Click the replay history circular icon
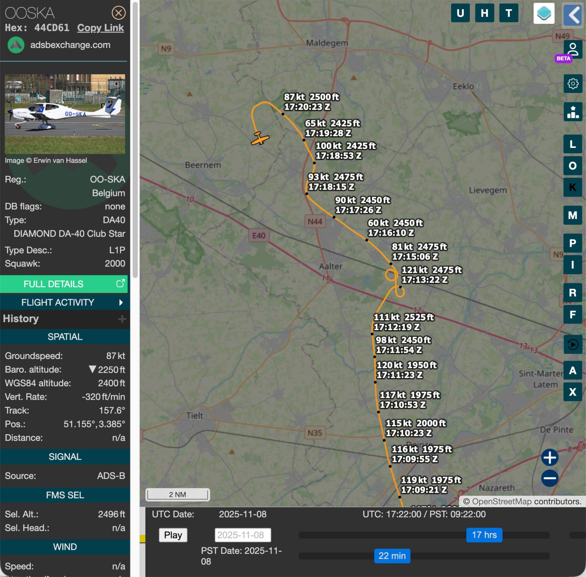 point(573,345)
